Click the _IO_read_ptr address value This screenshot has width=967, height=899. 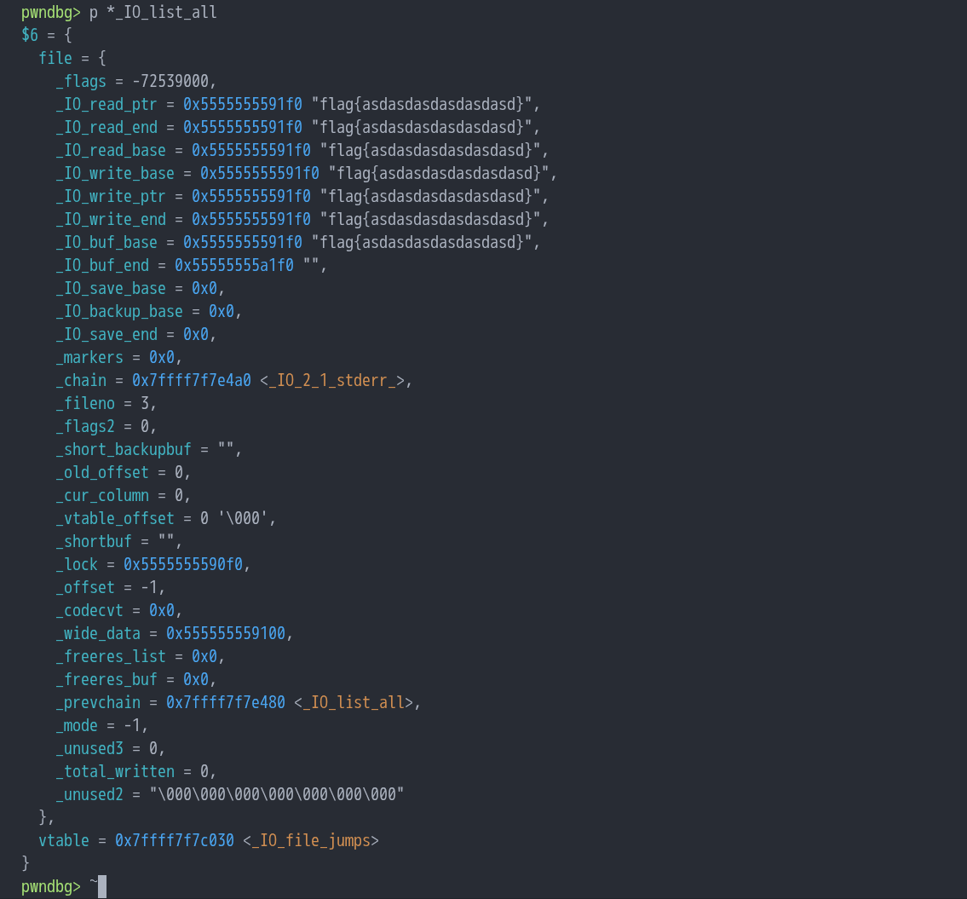point(242,104)
